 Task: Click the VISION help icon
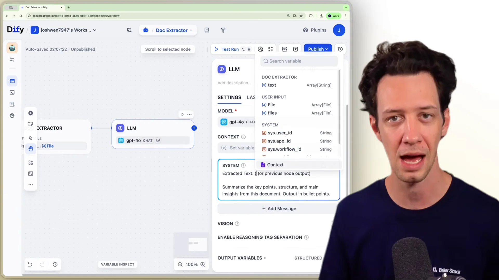pyautogui.click(x=237, y=224)
